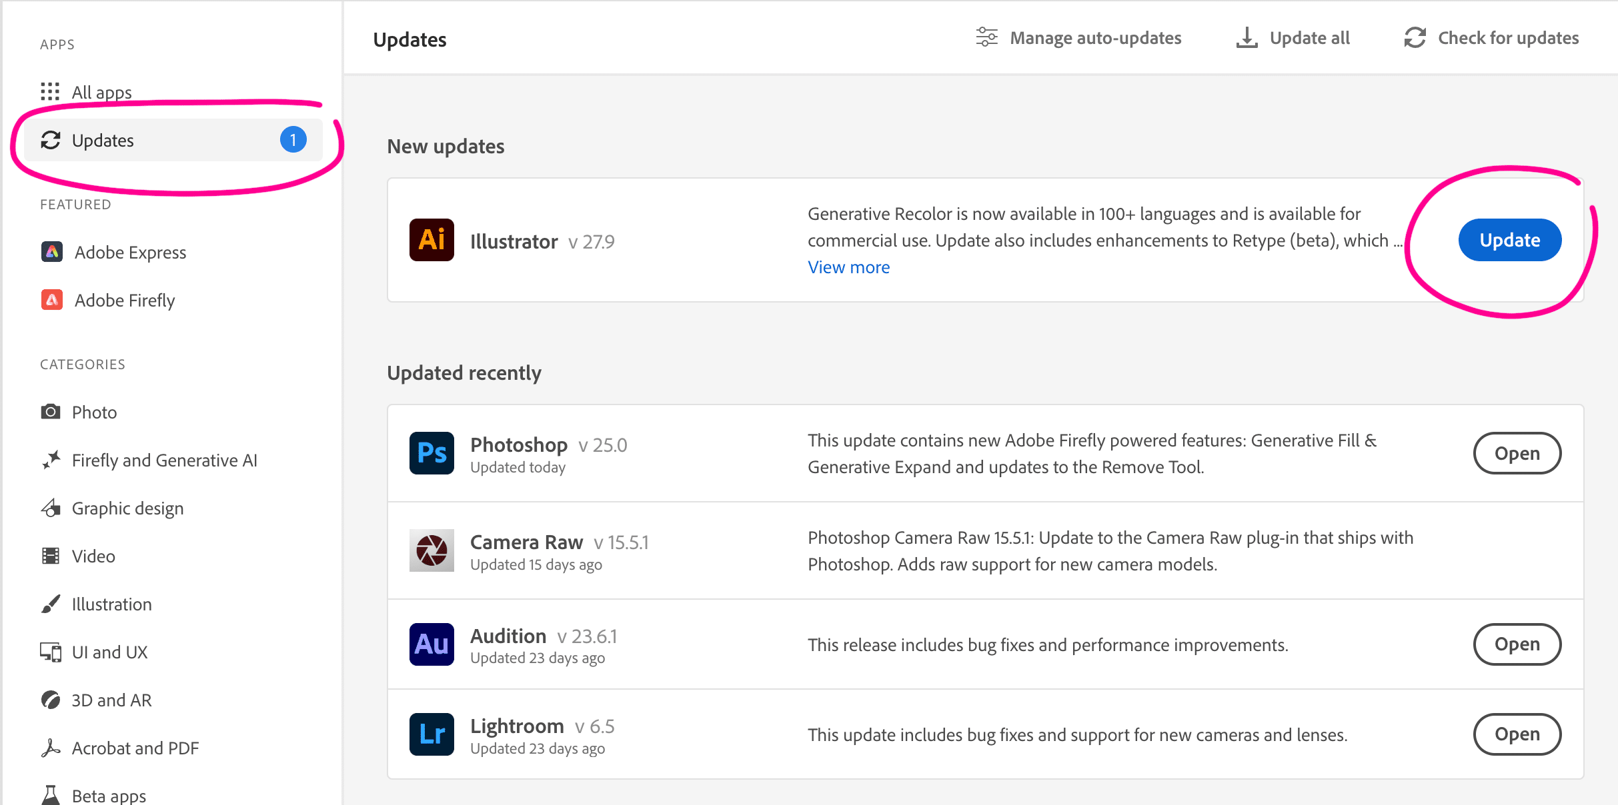This screenshot has height=805, width=1618.
Task: Click View more link for Illustrator
Action: pos(848,267)
